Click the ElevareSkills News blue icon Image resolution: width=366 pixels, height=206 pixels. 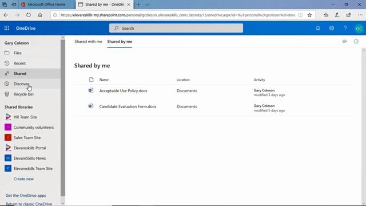coord(8,158)
